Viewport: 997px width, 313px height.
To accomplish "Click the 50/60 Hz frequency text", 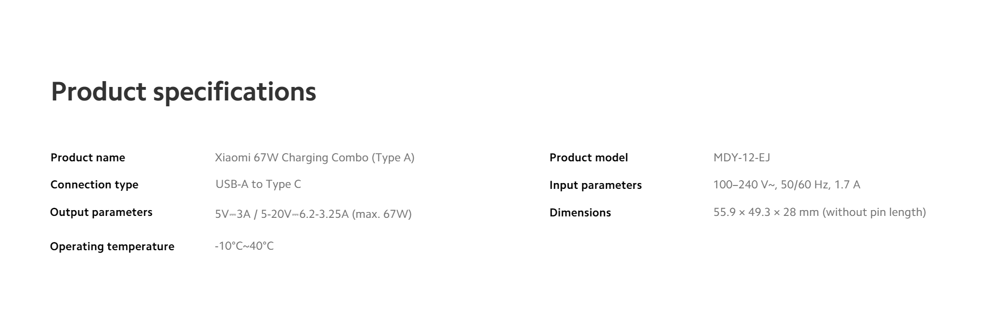I will click(804, 185).
